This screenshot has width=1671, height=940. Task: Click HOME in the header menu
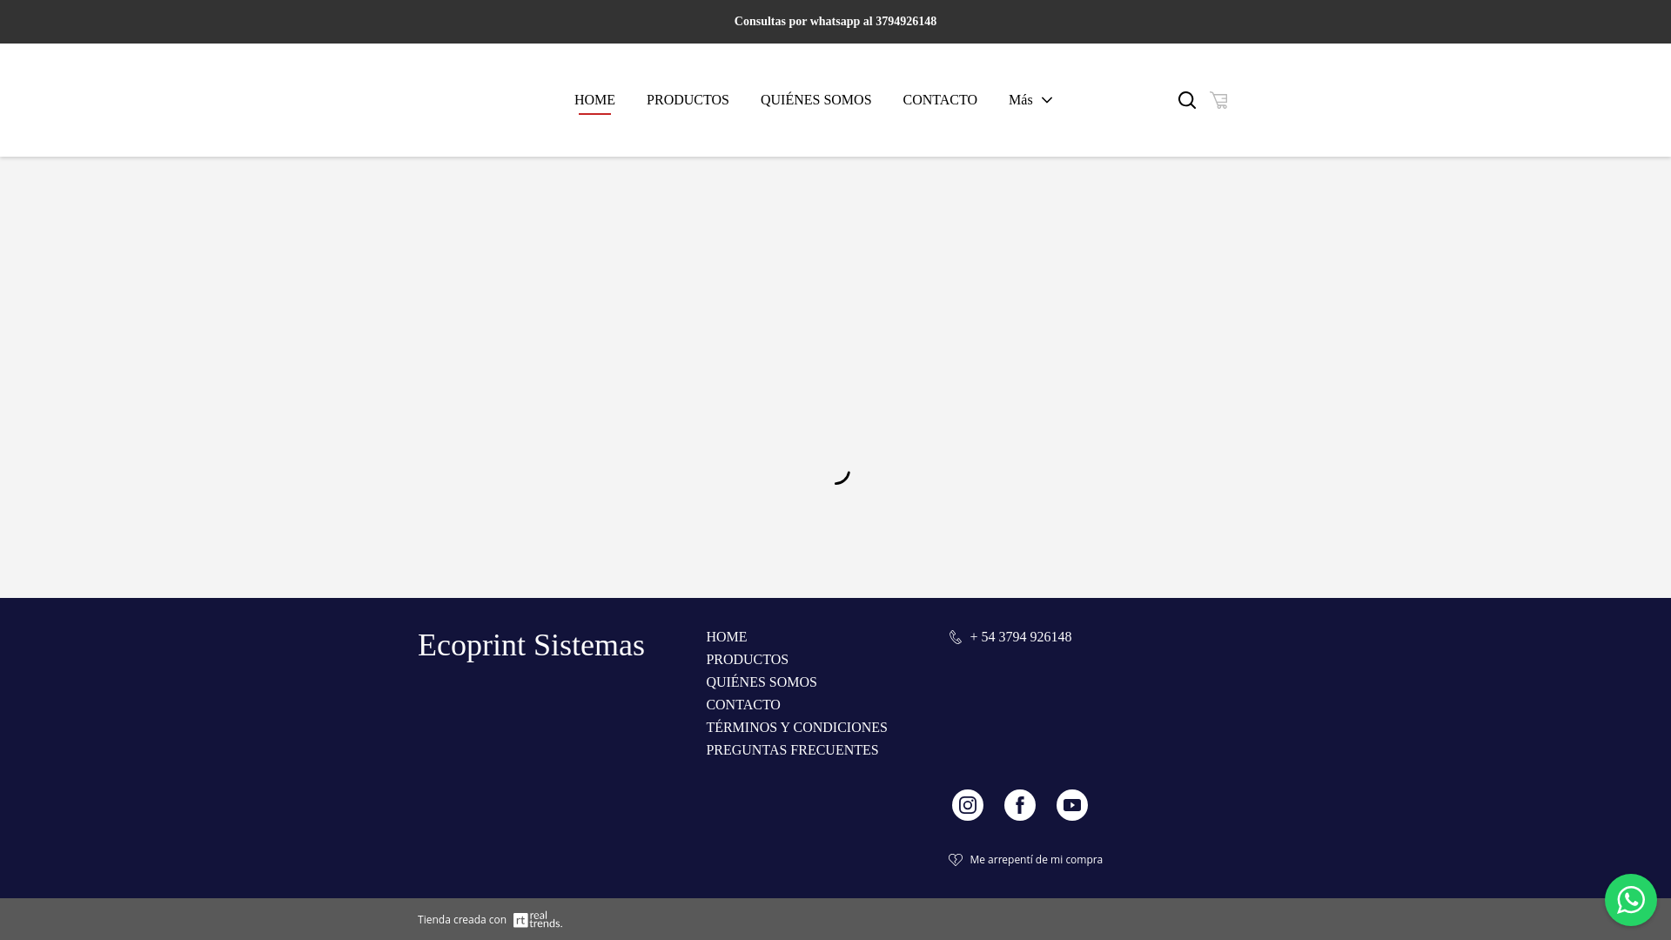point(594,100)
